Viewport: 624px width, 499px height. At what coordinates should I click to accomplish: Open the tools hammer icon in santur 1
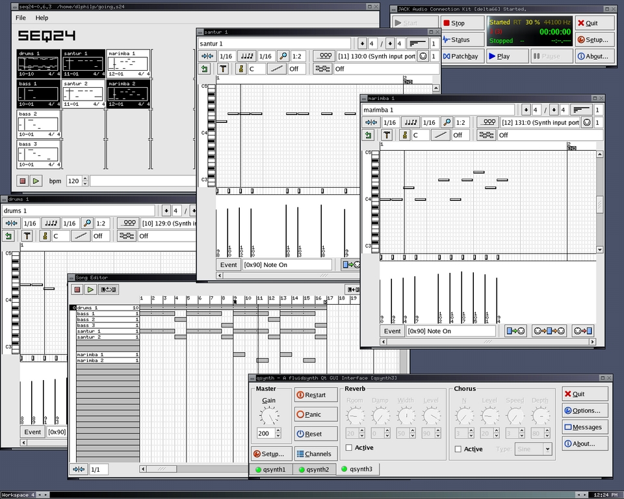pos(223,69)
